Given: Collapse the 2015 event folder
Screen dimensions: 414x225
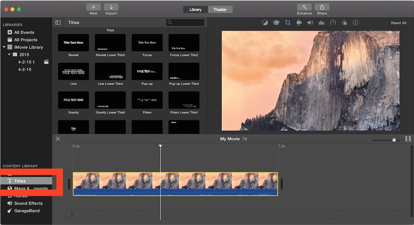Looking at the screenshot, I should [x=9, y=55].
